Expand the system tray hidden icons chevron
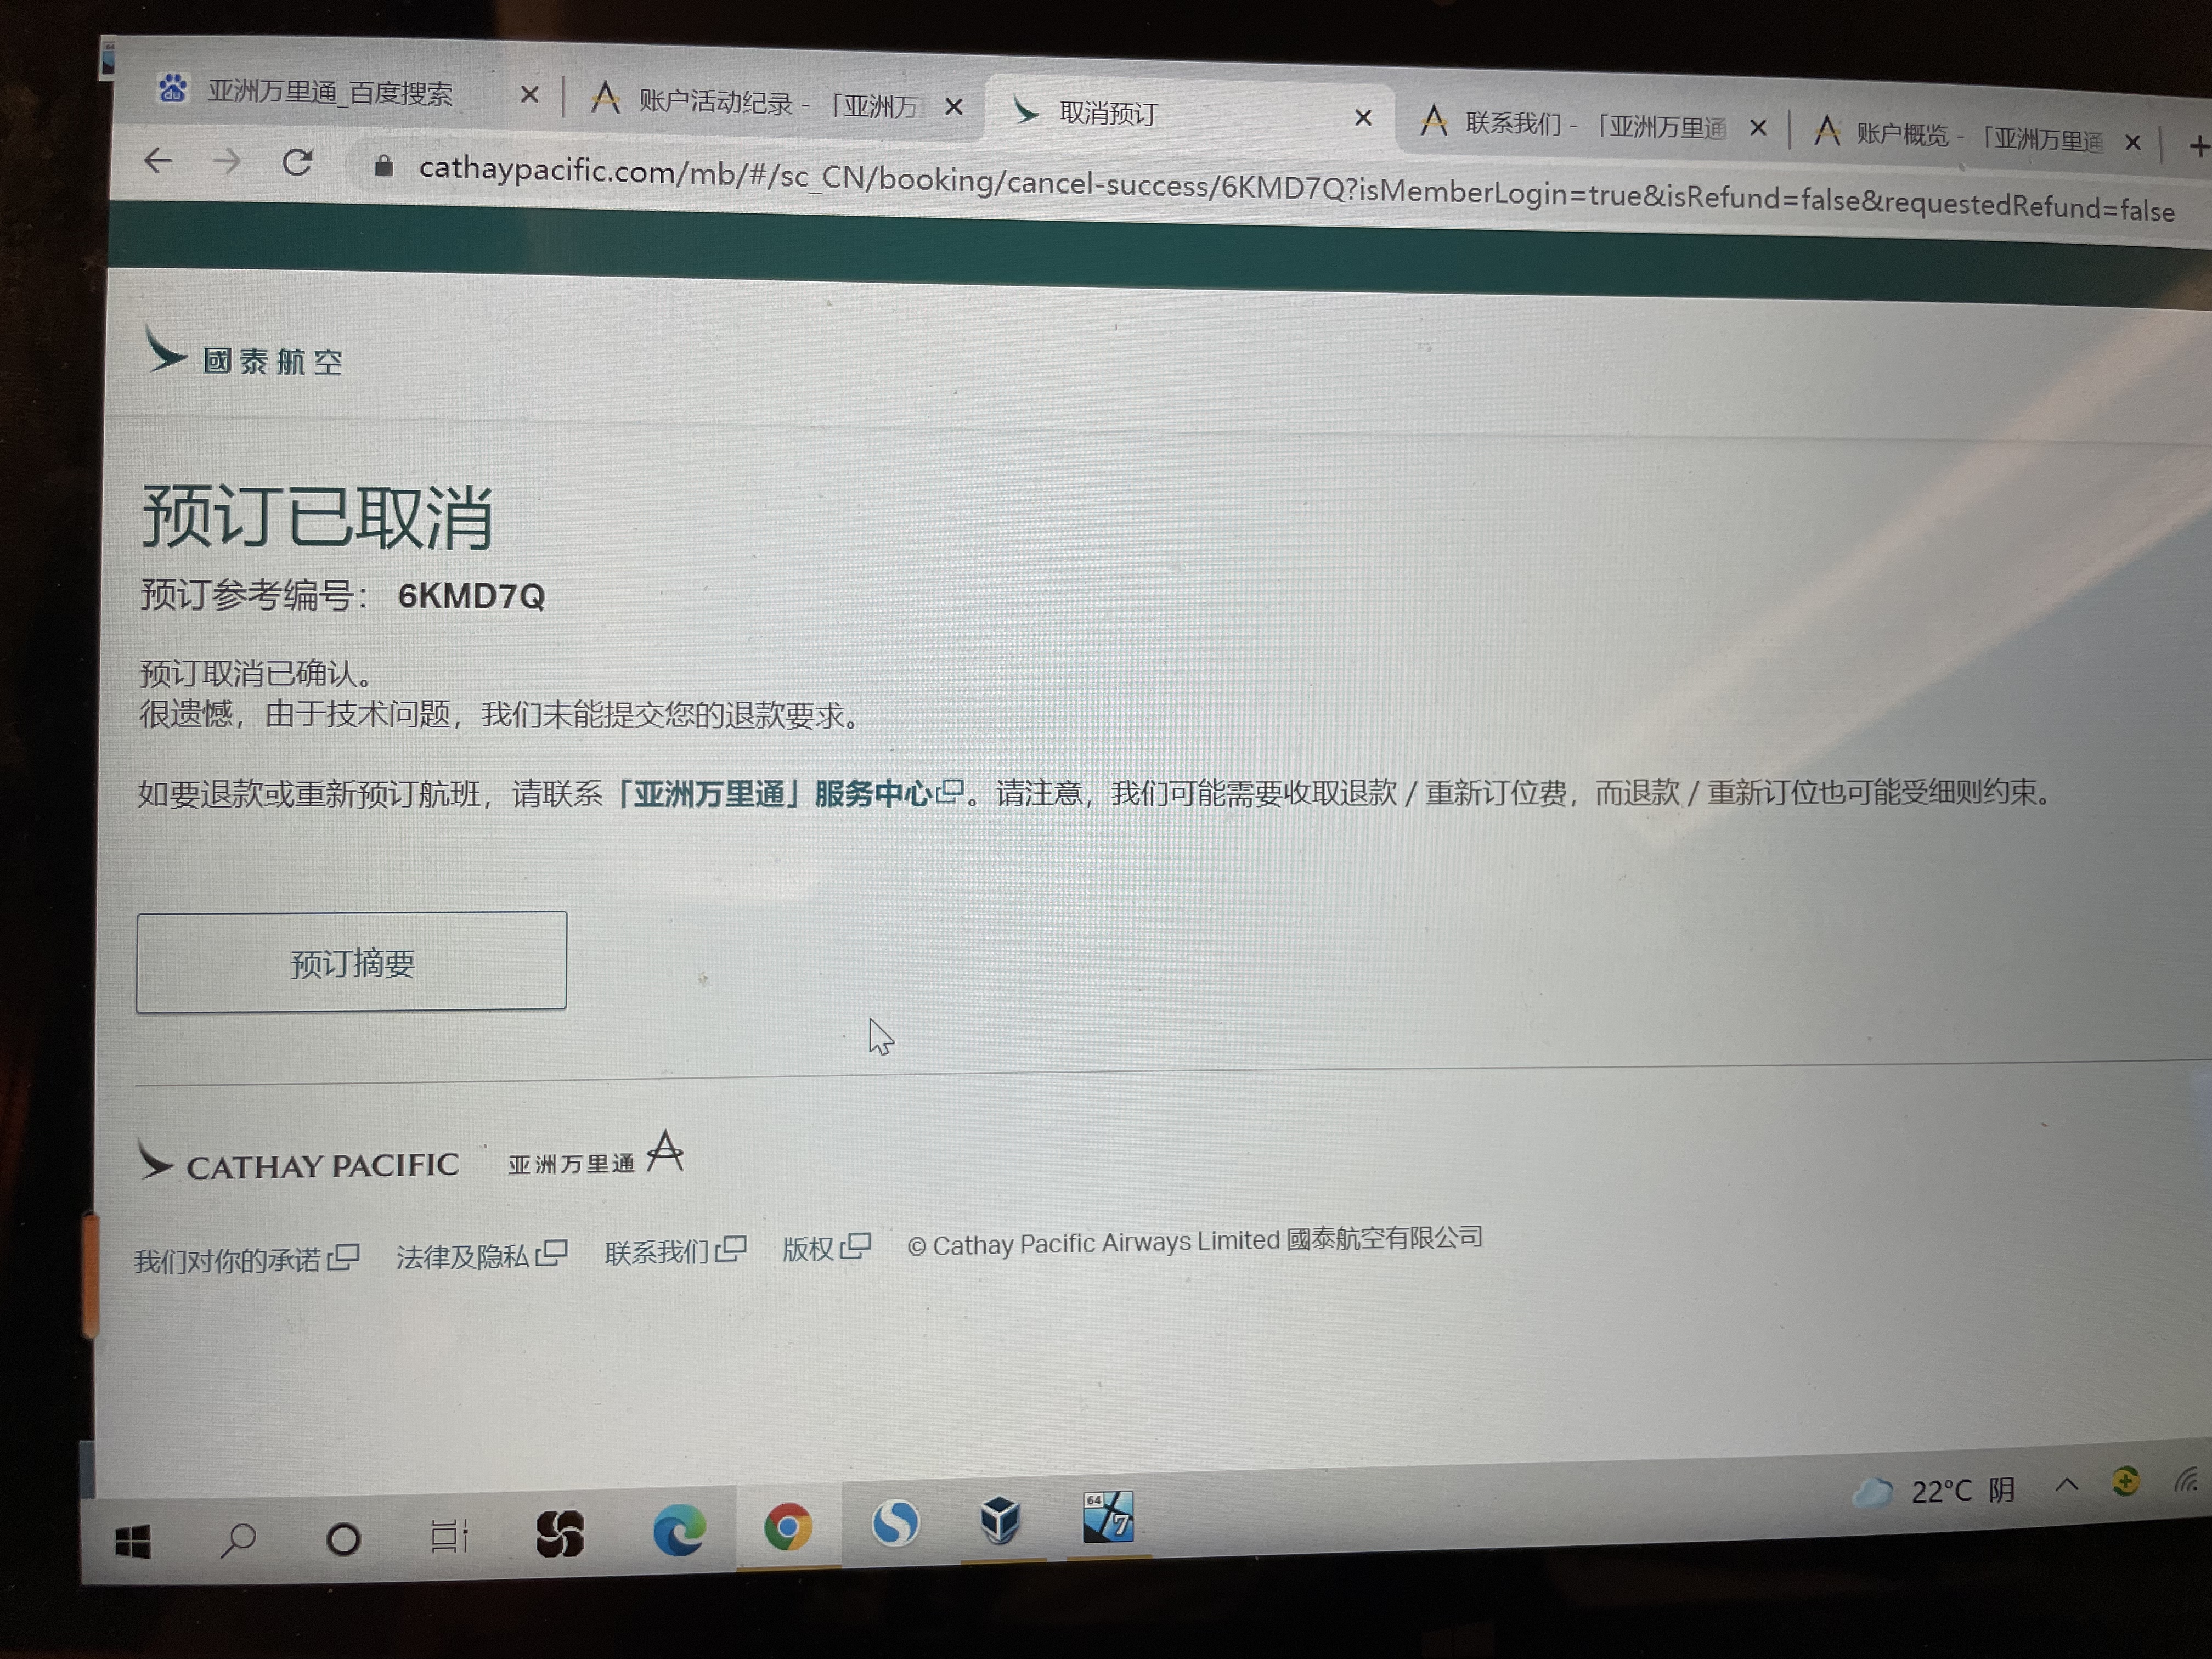The image size is (2212, 1659). coord(2066,1486)
